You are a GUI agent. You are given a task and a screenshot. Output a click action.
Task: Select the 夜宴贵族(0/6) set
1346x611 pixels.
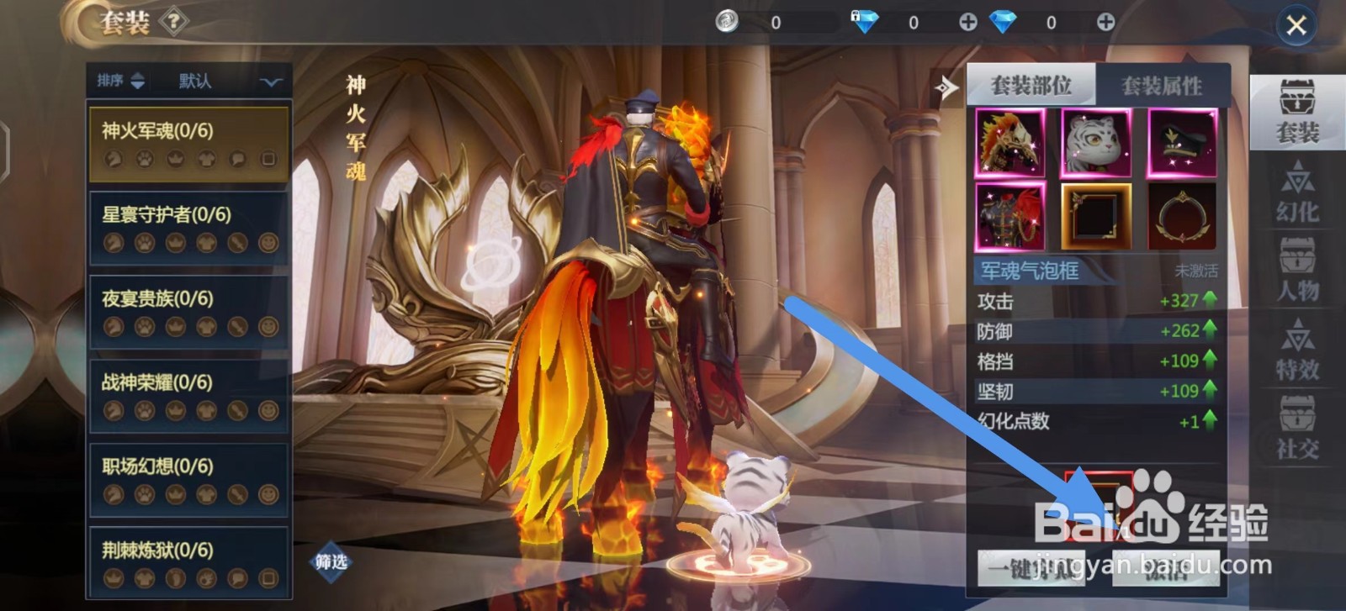coord(189,312)
